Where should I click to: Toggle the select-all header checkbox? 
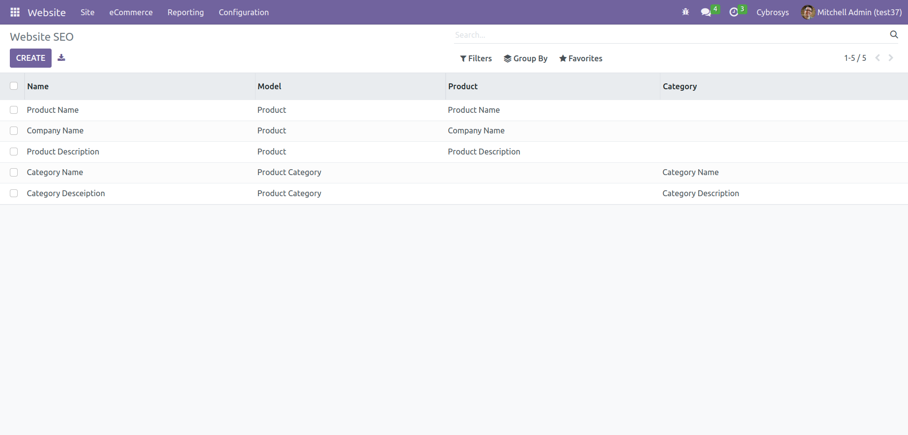(x=14, y=86)
